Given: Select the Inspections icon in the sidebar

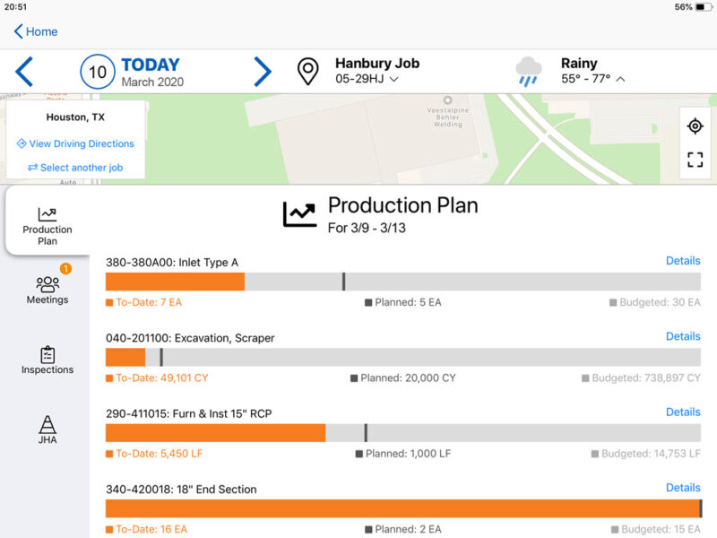Looking at the screenshot, I should [47, 355].
